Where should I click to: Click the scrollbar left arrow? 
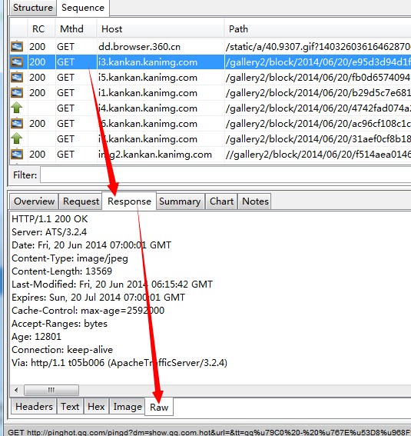pos(16,390)
